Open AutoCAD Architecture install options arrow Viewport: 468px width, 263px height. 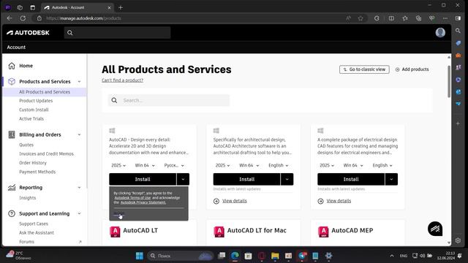(287, 179)
